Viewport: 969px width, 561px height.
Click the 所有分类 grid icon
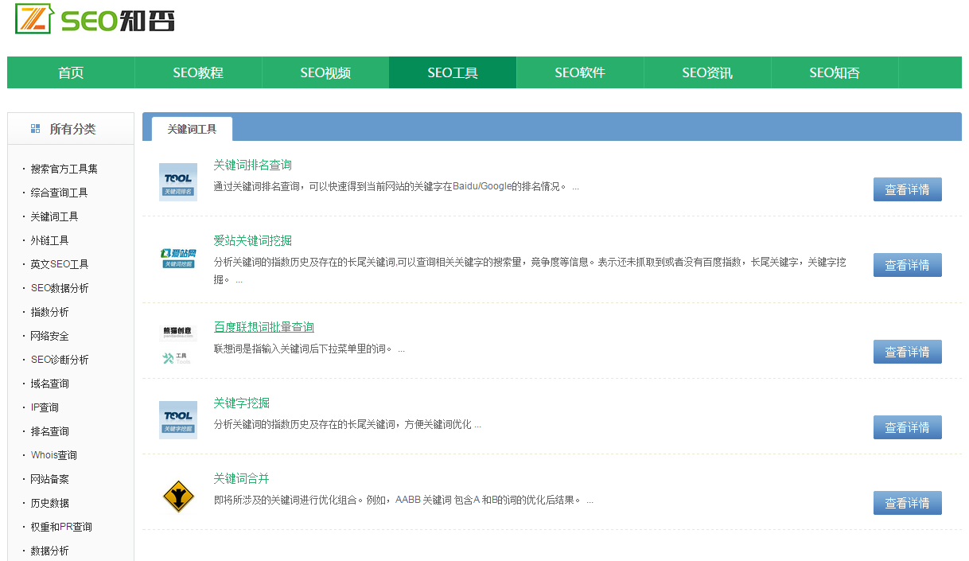click(x=36, y=129)
